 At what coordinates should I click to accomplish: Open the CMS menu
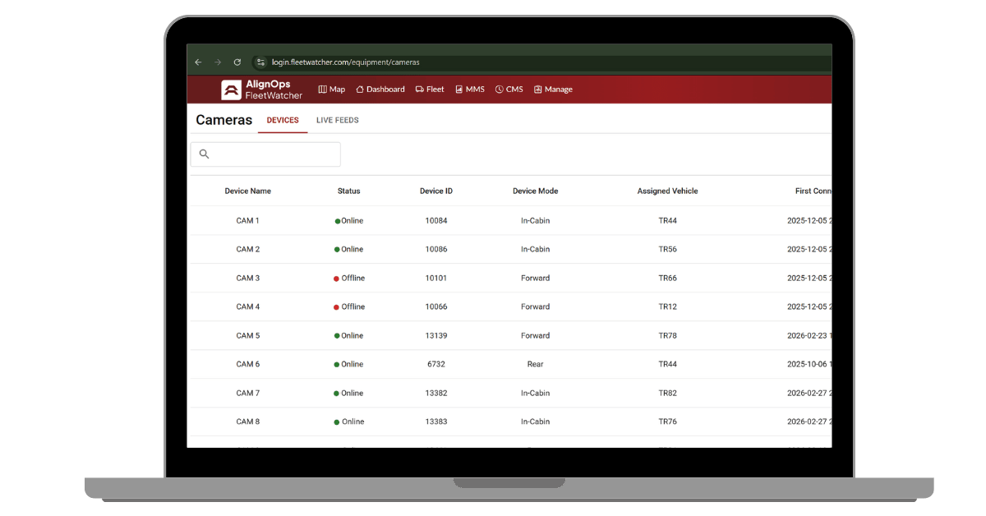coord(509,90)
